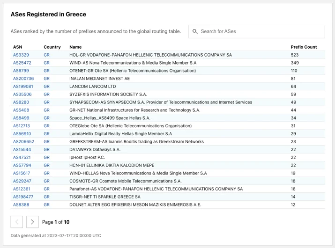Open AS56910 link
The image size is (335, 248).
pyautogui.click(x=22, y=134)
